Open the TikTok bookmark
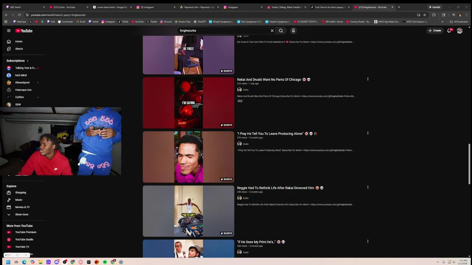Viewport: 472px width, 265px height. coord(123,22)
